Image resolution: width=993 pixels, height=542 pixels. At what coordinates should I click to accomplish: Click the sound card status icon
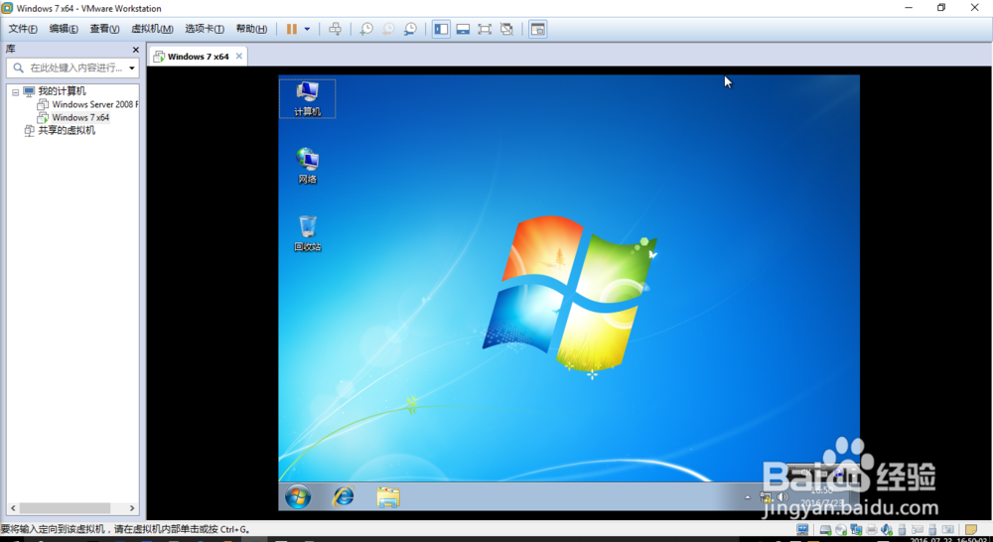887,529
